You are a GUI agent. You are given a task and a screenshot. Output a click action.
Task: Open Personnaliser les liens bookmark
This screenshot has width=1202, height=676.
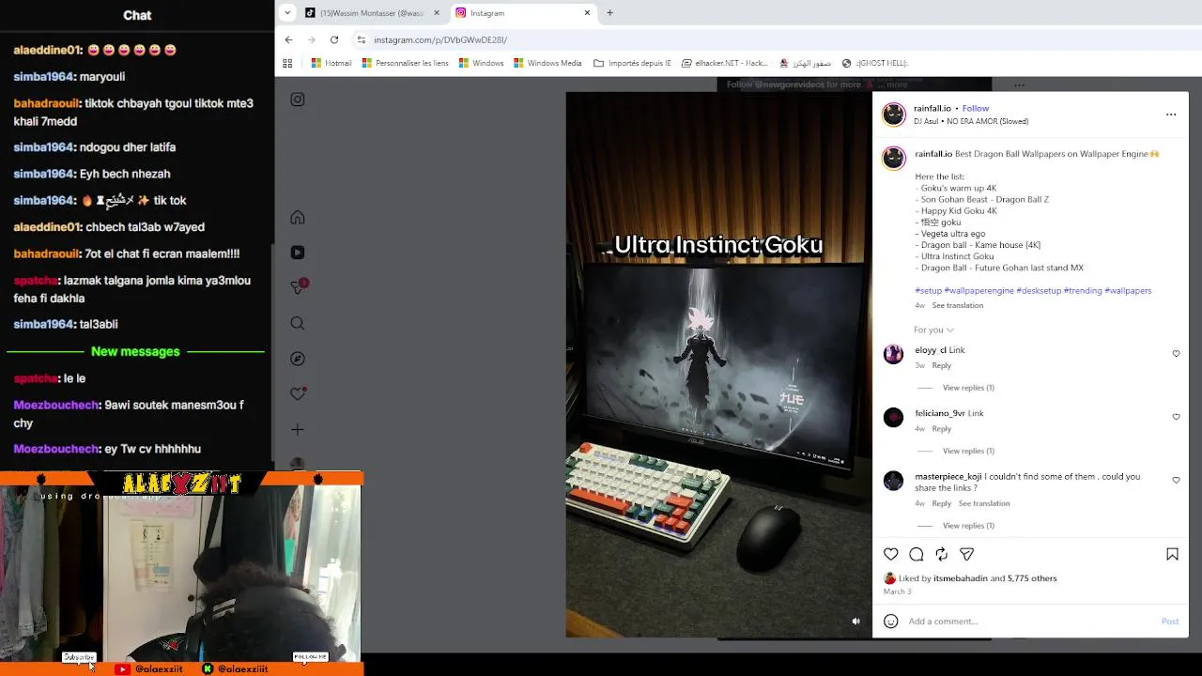(x=405, y=63)
